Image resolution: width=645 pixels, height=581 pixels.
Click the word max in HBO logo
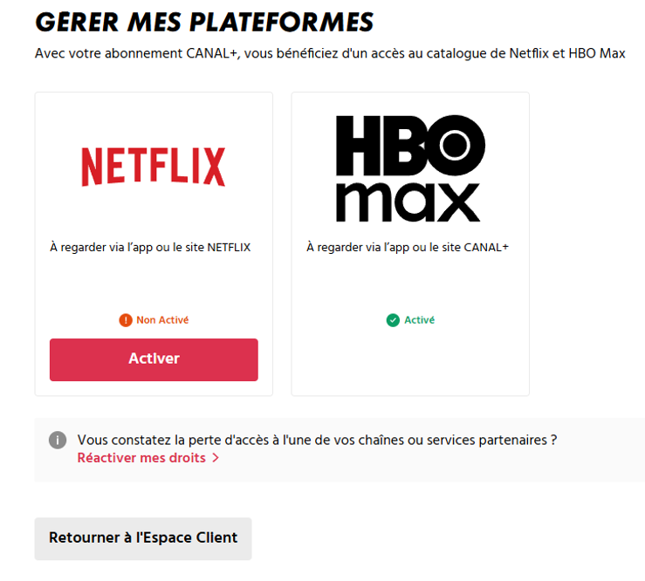click(x=409, y=199)
